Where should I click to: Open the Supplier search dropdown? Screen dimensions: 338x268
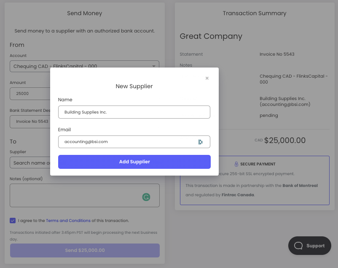click(x=30, y=163)
